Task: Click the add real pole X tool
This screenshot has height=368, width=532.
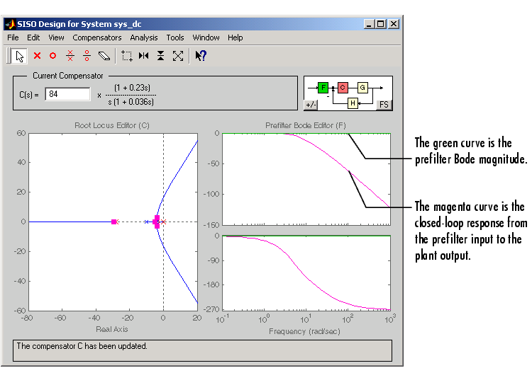Action: [37, 55]
